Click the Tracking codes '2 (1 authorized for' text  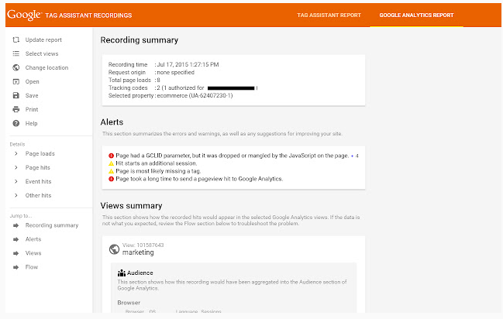[x=181, y=87]
